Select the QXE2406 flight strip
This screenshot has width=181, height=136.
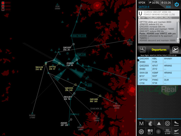click(x=158, y=60)
